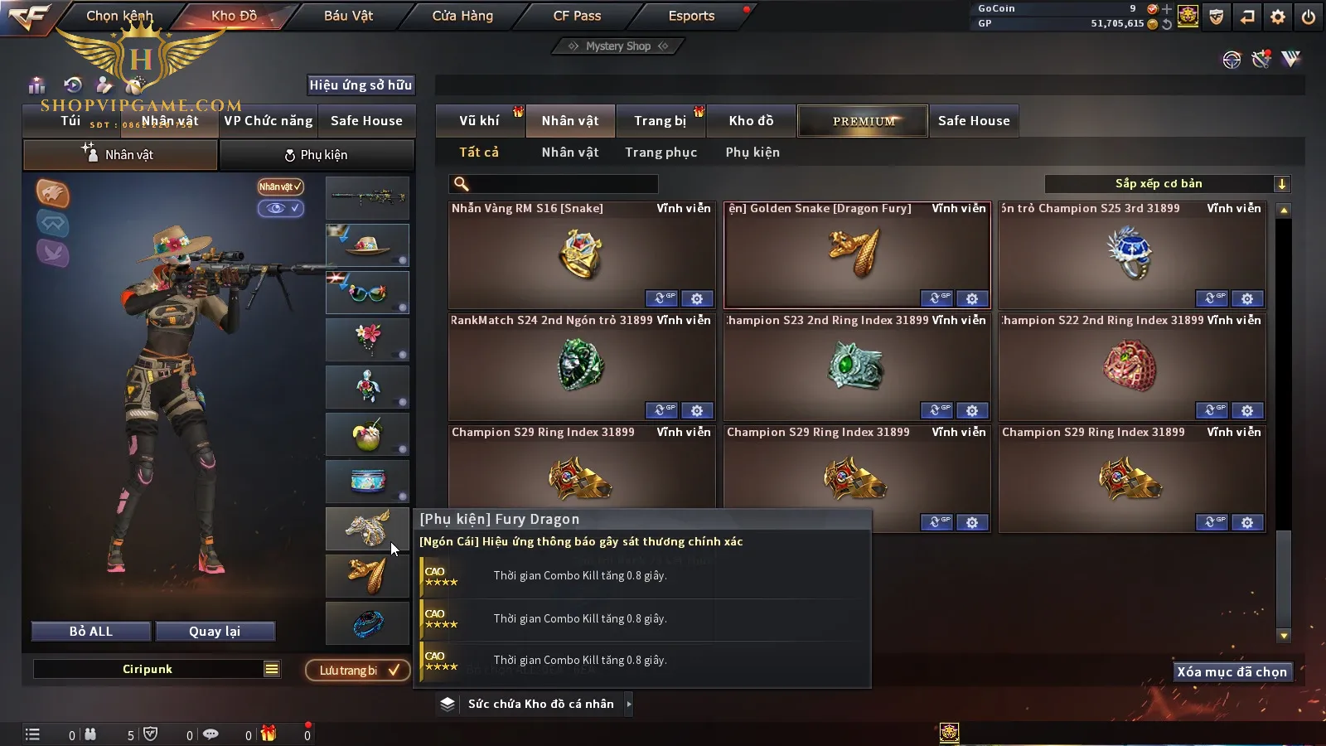Click the Bỏ ALL button
Image resolution: width=1326 pixels, height=746 pixels.
coord(91,632)
